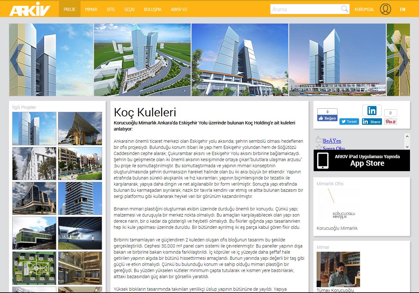Click the Pinterest pin count bubble
The image size is (419, 293).
(391, 113)
